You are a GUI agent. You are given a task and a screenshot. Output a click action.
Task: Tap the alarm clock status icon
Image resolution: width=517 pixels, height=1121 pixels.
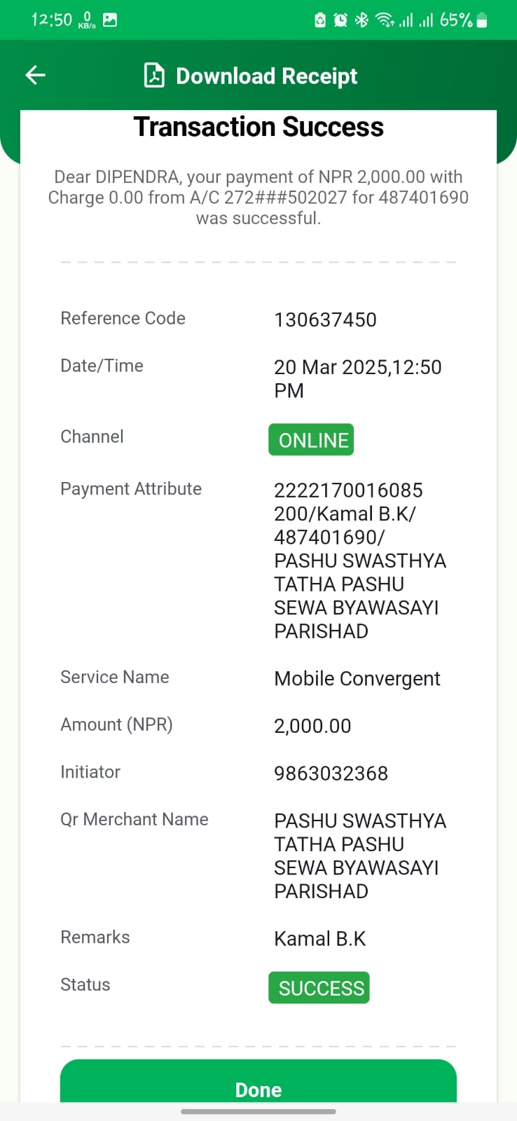click(340, 20)
